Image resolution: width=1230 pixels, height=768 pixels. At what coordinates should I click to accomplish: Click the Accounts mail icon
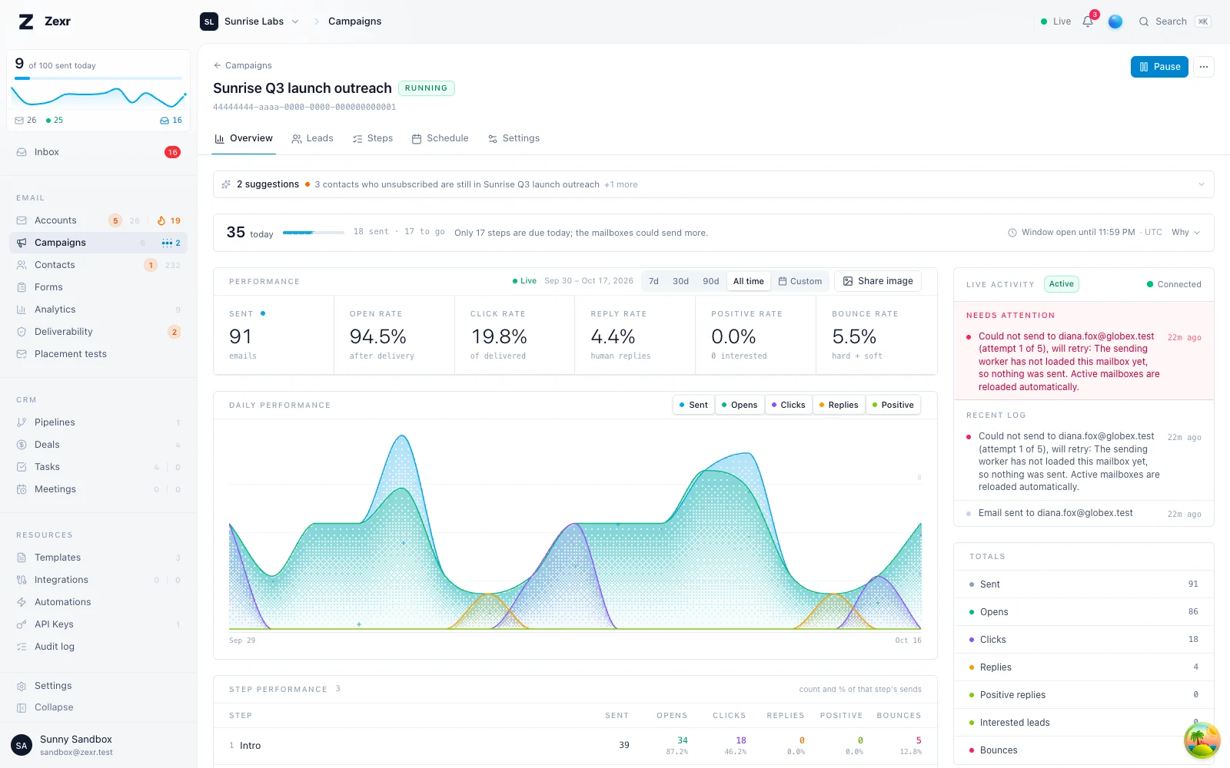(22, 220)
